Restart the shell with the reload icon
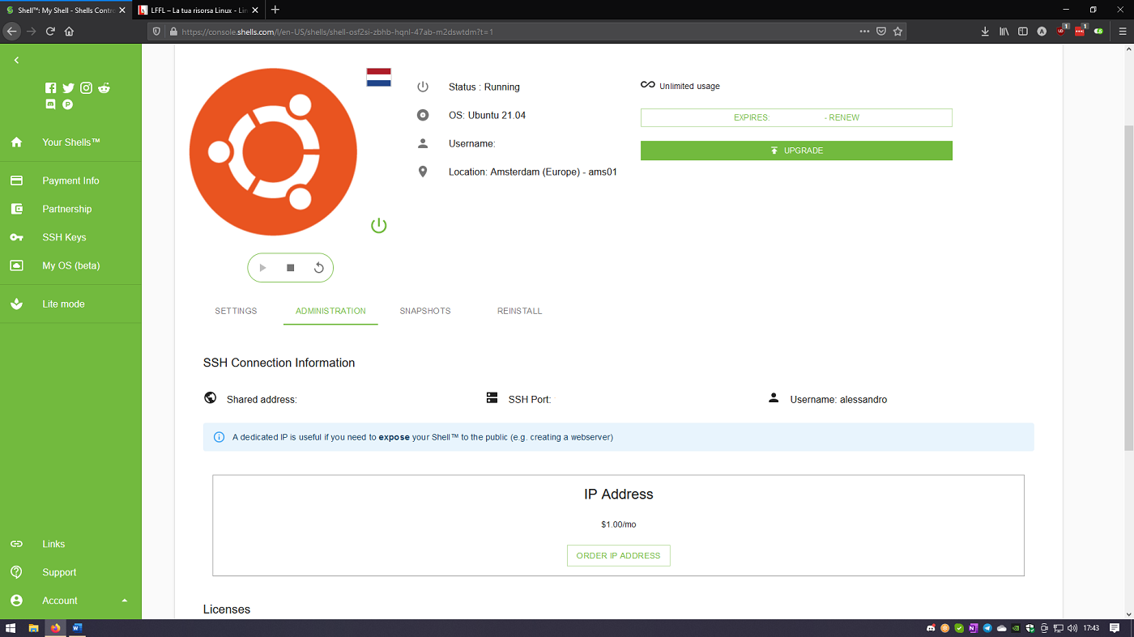 [x=319, y=268]
